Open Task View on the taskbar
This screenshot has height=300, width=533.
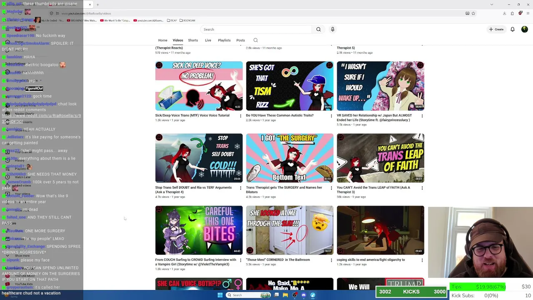pyautogui.click(x=276, y=295)
